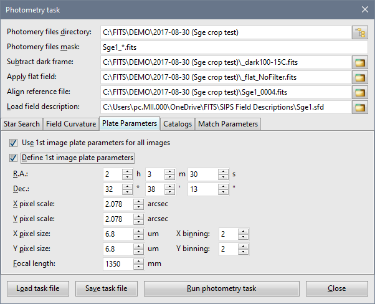Select the Plate Parameters tab
This screenshot has width=375, height=304.
click(x=130, y=123)
